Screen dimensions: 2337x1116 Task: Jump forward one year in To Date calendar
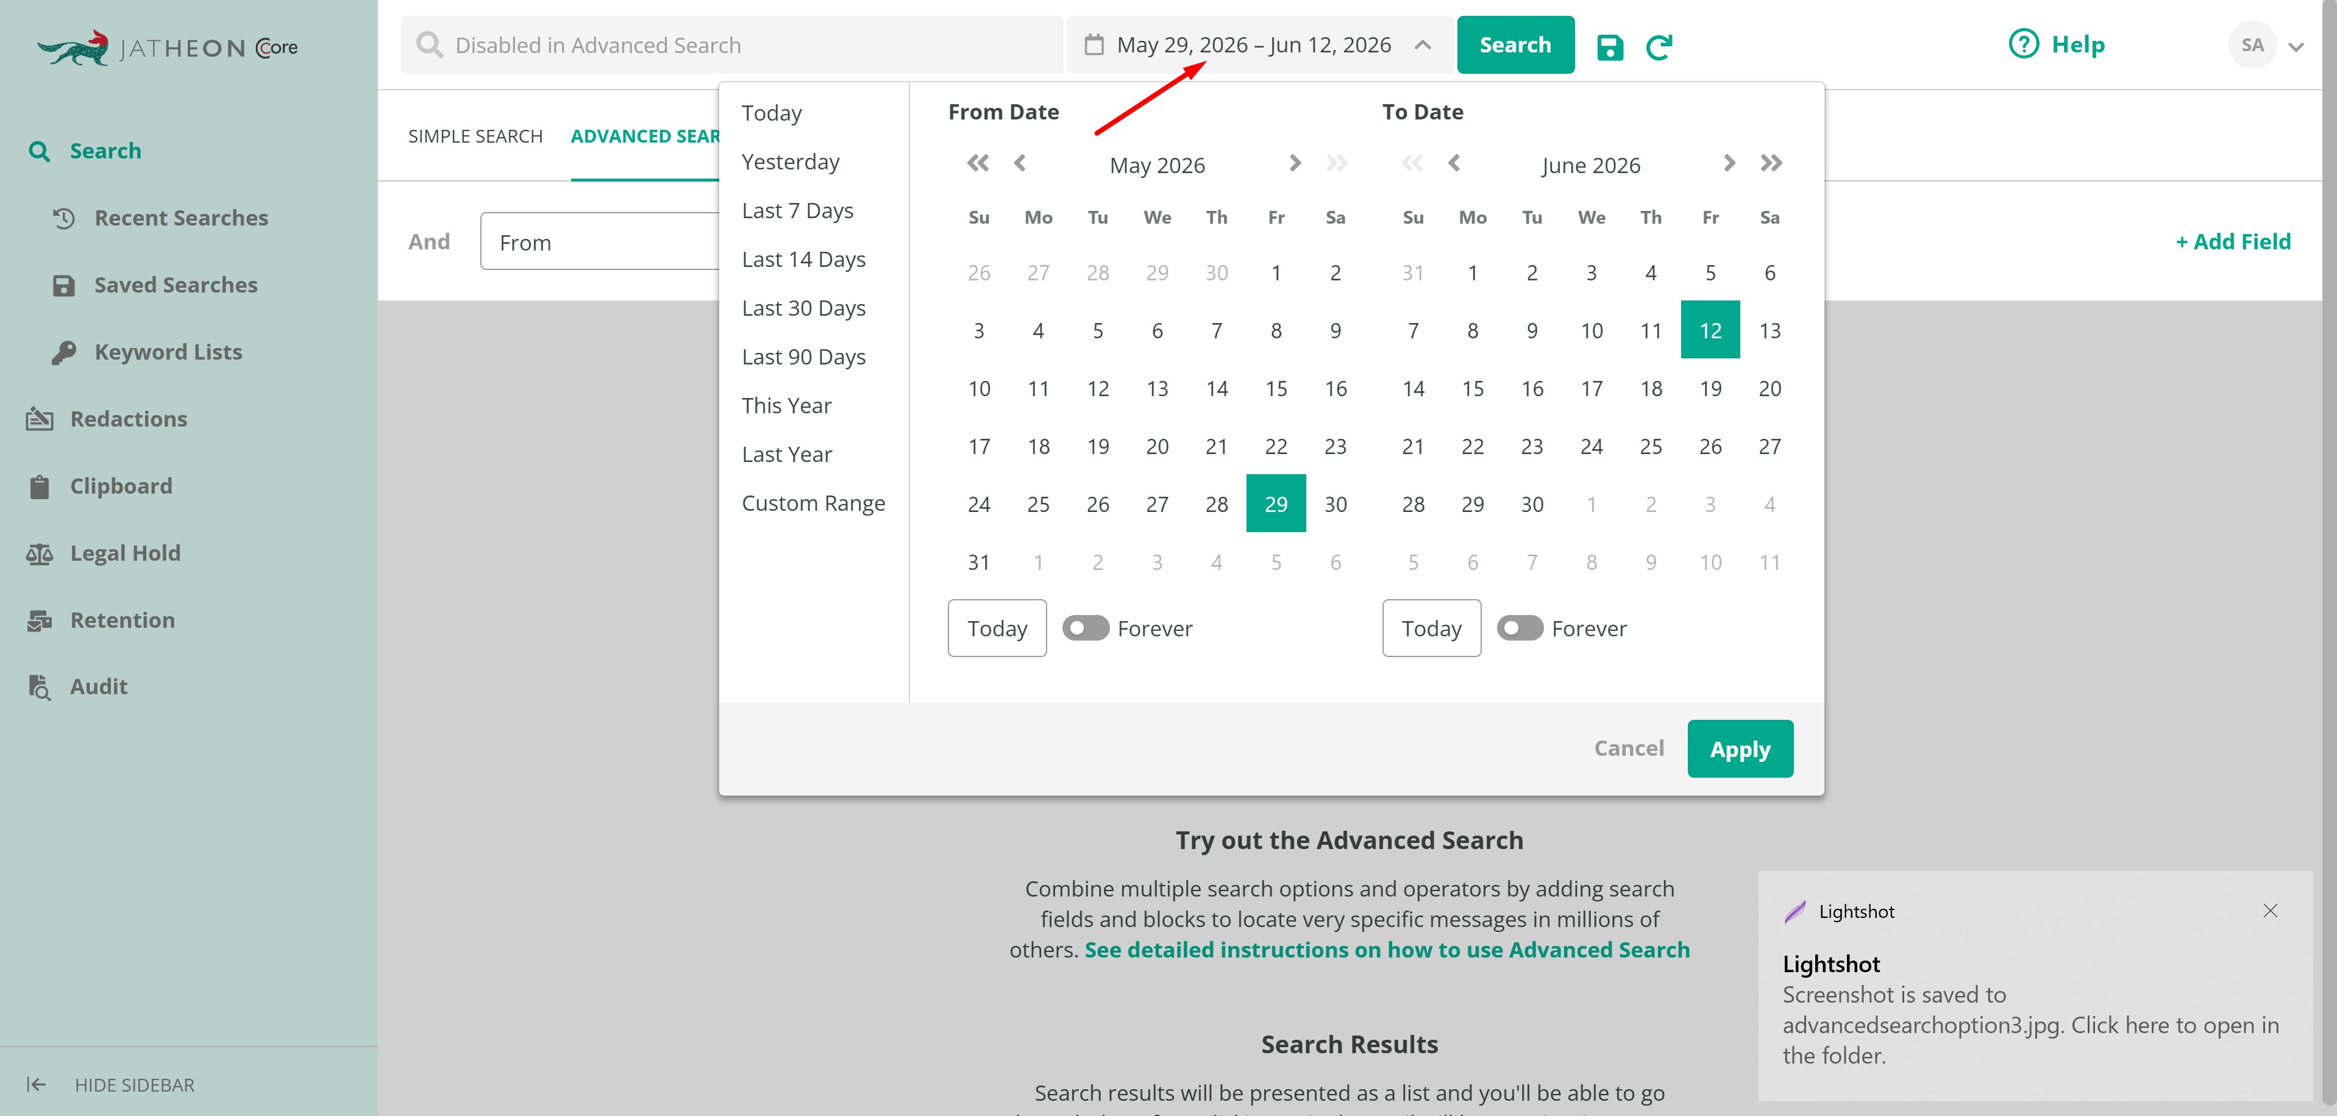point(1771,163)
